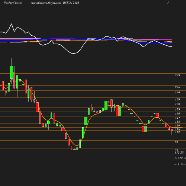This screenshot has width=186, height=186.
Task: Click the 133 price level label
Action: click(177, 122)
